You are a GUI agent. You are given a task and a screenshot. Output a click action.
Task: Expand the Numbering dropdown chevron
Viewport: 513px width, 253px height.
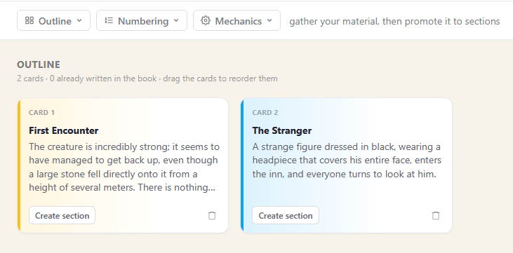tap(176, 20)
